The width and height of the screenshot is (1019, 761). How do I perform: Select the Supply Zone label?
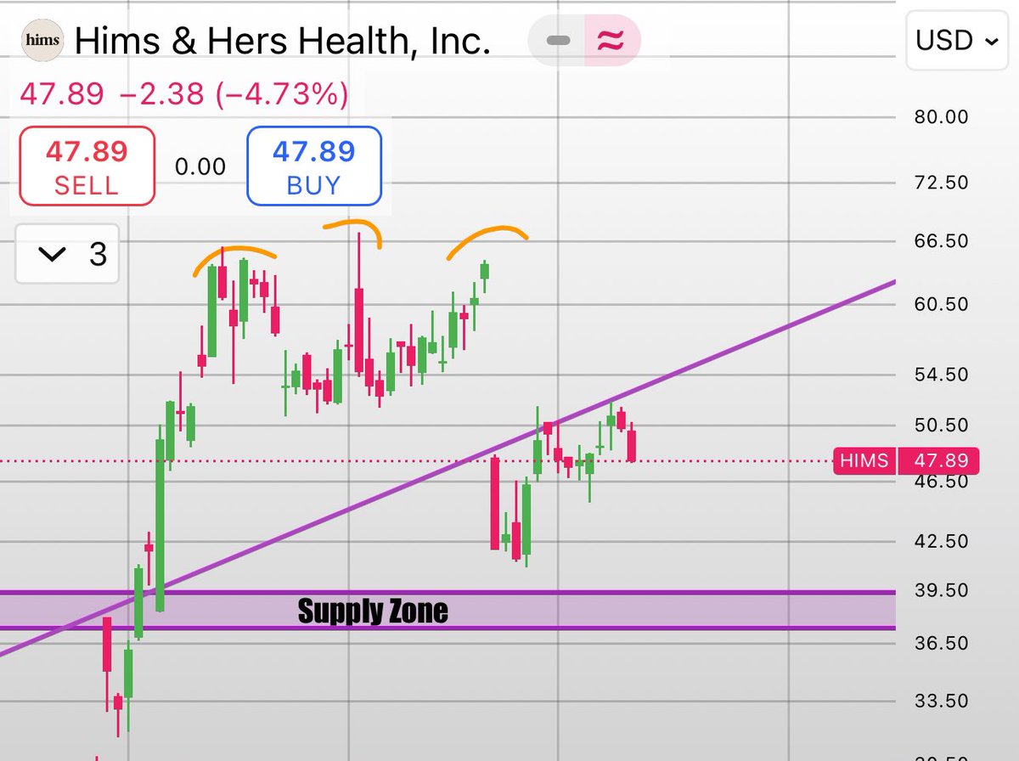[373, 611]
